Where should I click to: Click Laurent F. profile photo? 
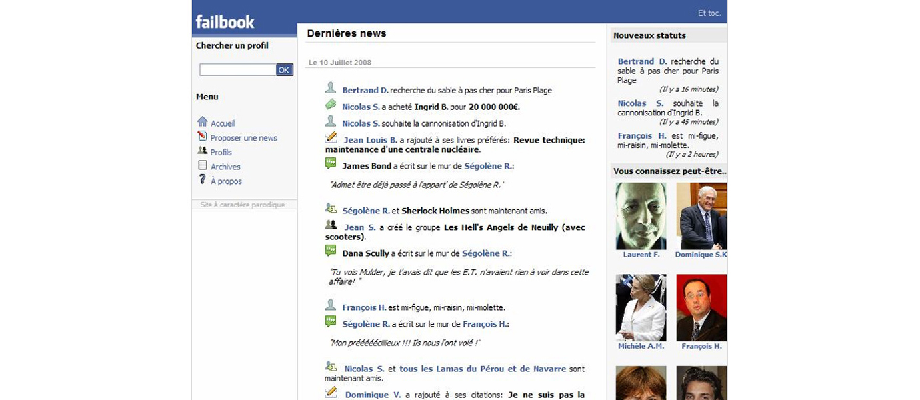(641, 216)
